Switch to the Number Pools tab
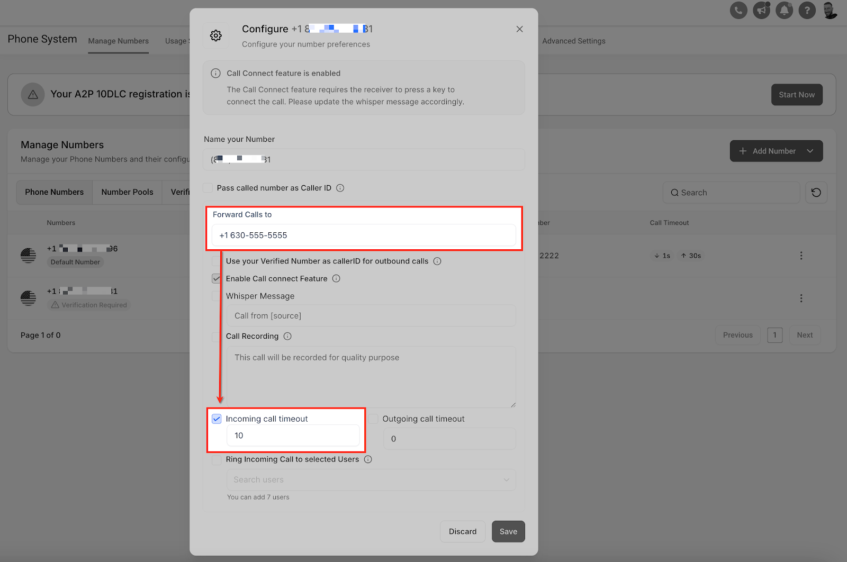This screenshot has height=562, width=847. click(x=127, y=192)
